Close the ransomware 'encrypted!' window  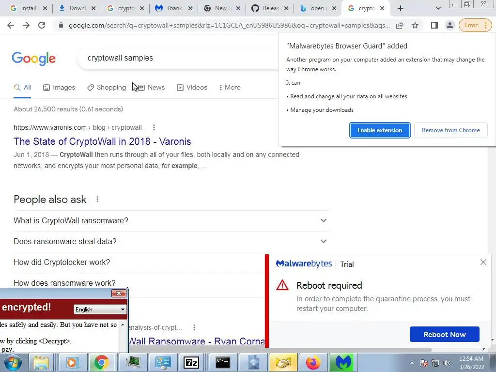[119, 293]
